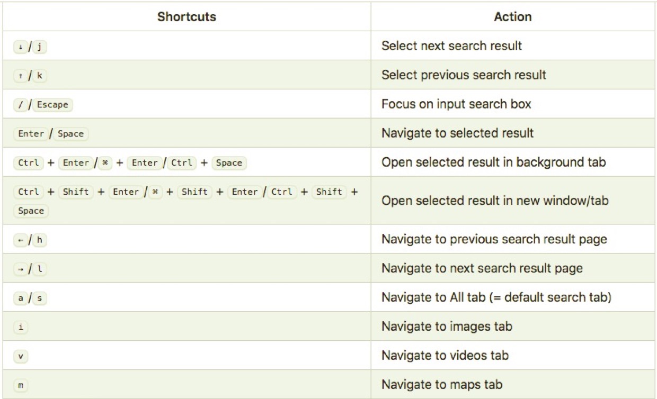Click the down arrow keycap
Screen dimensions: 657x399
20,46
